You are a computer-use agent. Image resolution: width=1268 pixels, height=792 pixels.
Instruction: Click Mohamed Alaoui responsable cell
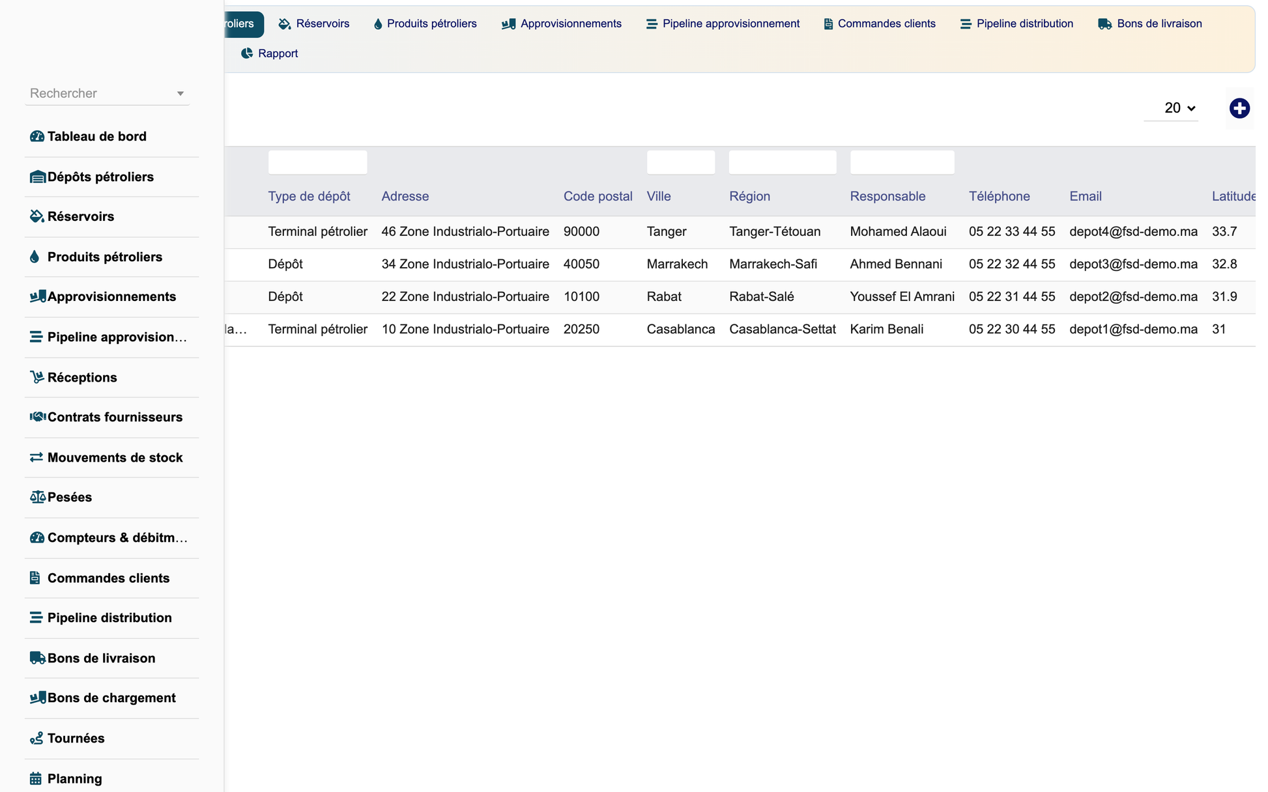pos(898,232)
